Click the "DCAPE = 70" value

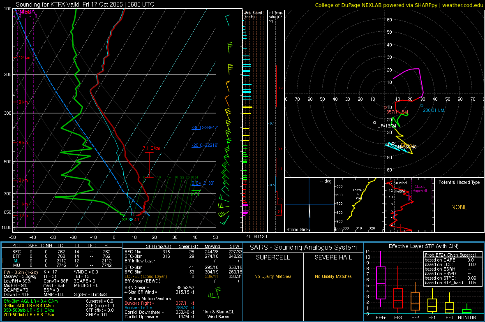pyautogui.click(x=16, y=290)
